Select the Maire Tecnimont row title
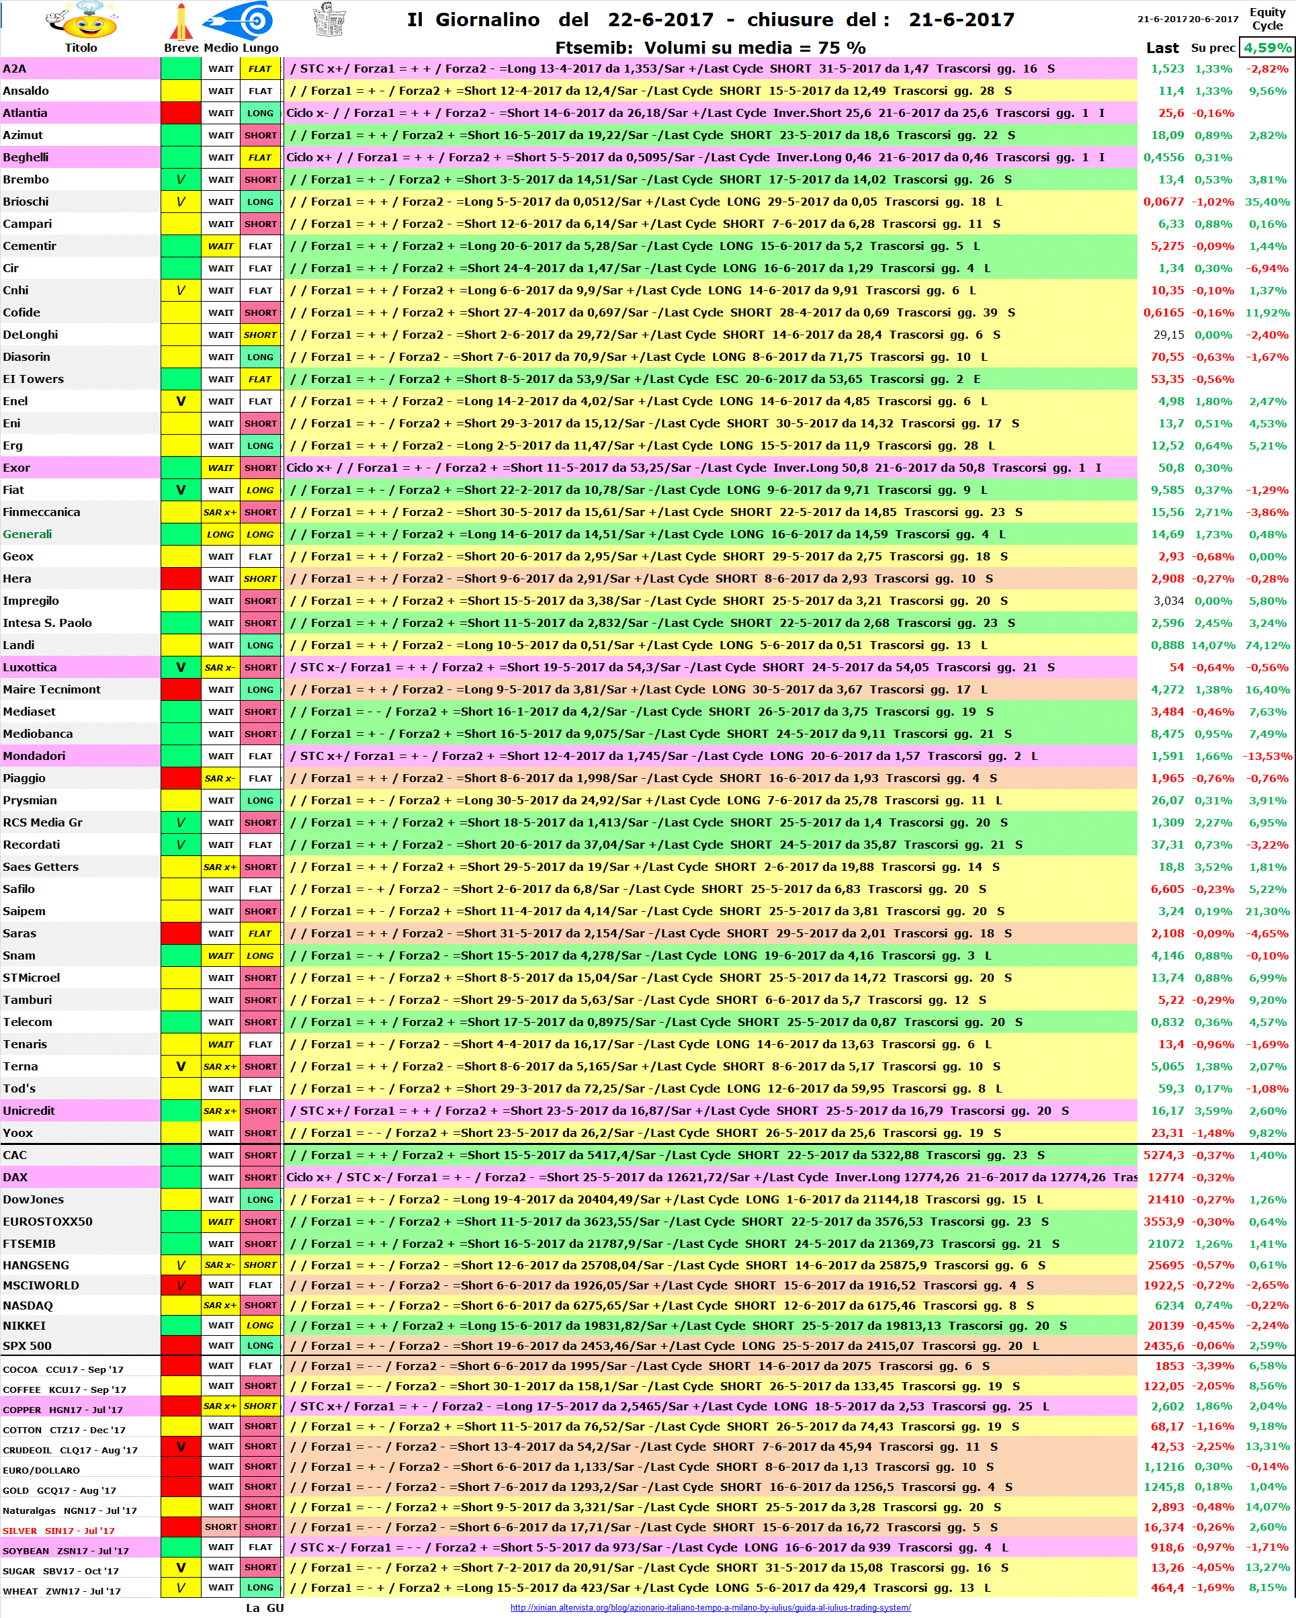Screen dimensions: 1296x1618 point(52,689)
